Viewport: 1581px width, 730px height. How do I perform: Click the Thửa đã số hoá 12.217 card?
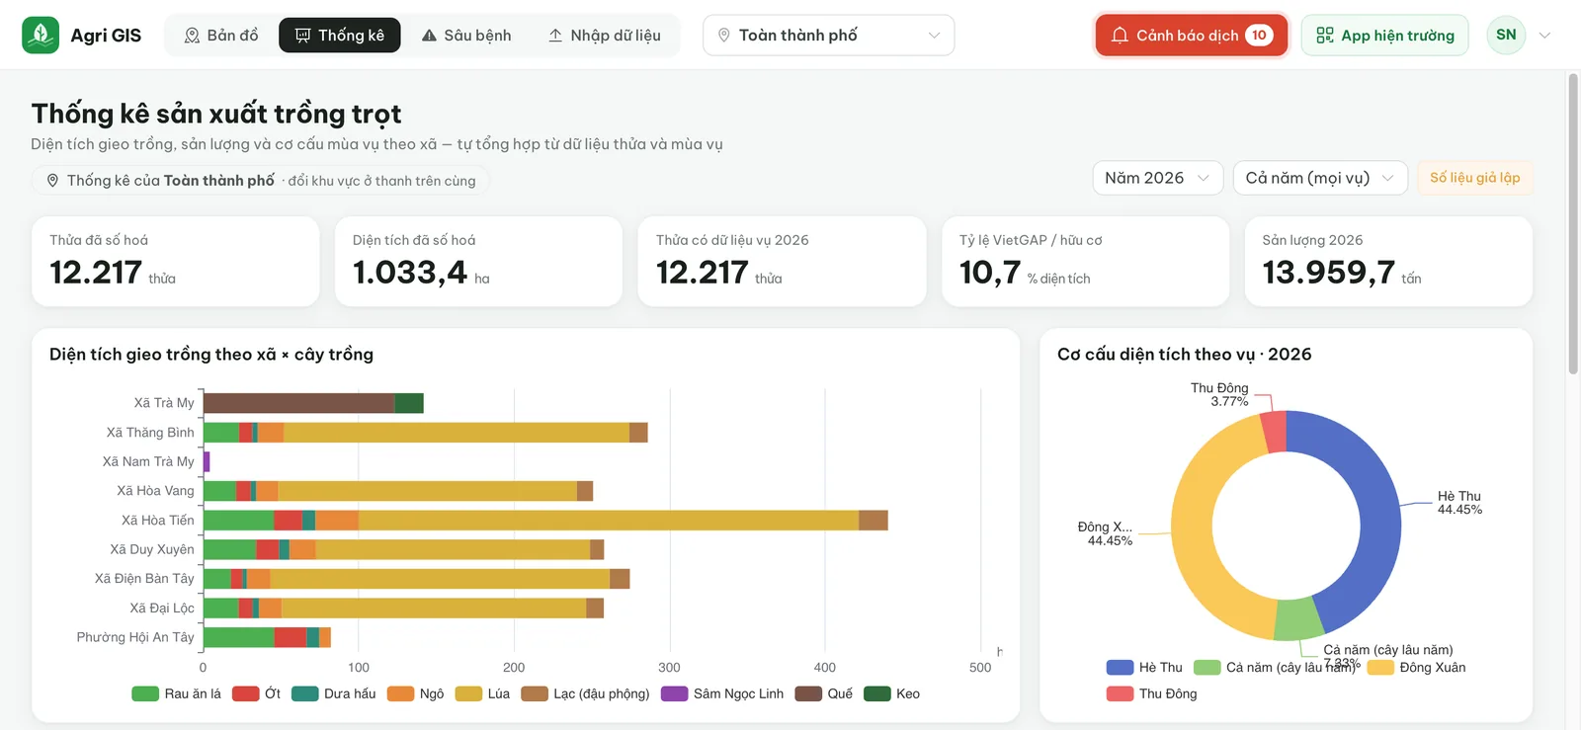[176, 261]
